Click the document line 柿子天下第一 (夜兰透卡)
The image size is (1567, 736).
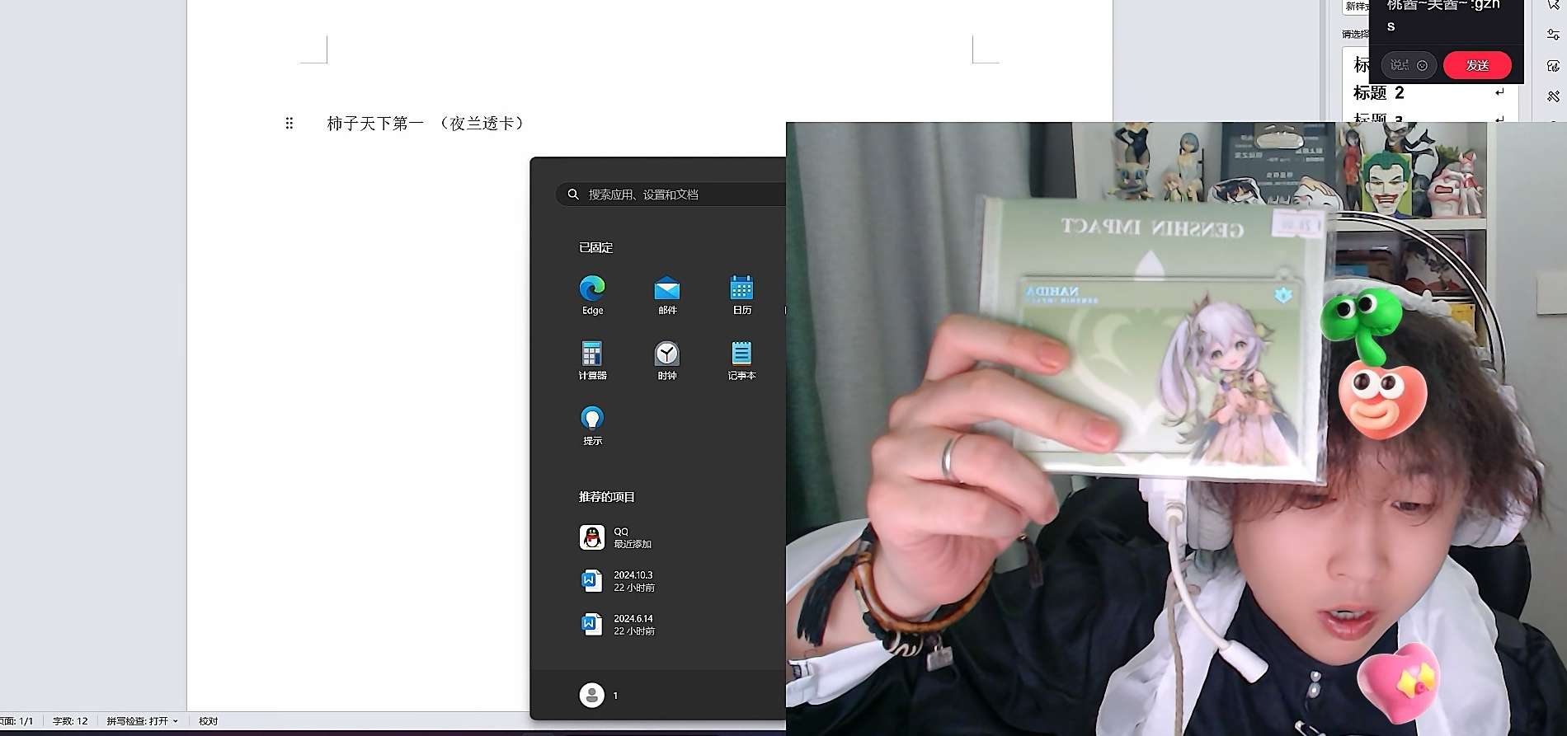pos(426,124)
